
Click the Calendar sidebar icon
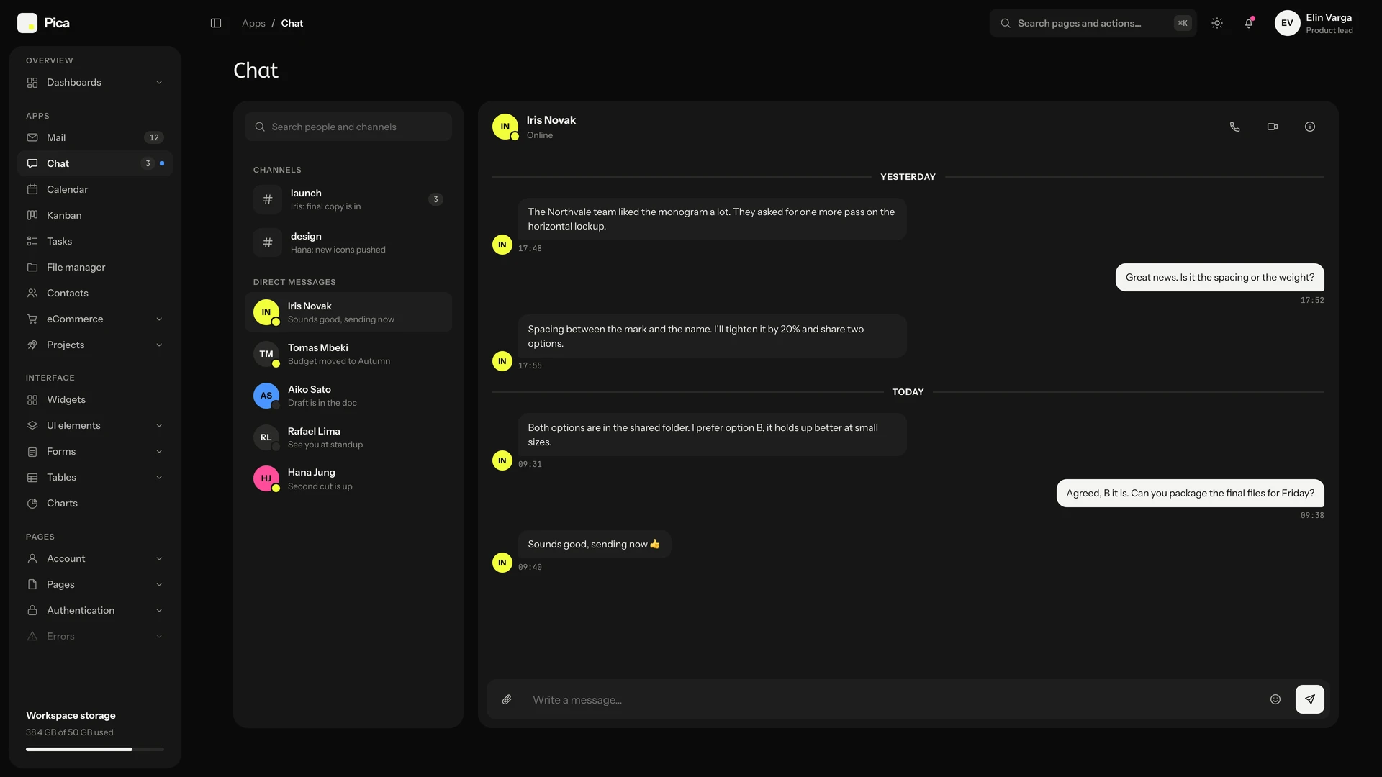(32, 189)
